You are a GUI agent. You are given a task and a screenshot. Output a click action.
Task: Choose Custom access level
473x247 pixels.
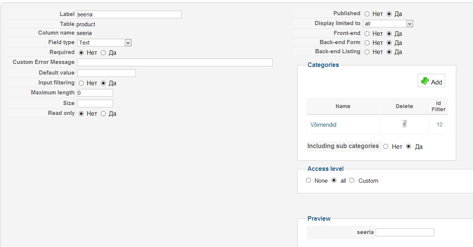352,180
